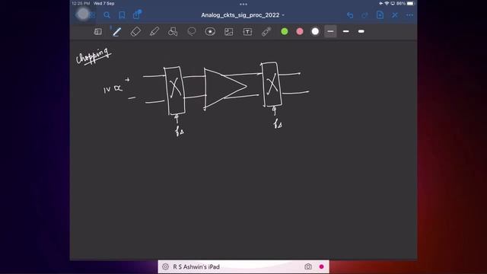487x274 pixels.
Task: Select the Image insert tool
Action: (x=228, y=32)
